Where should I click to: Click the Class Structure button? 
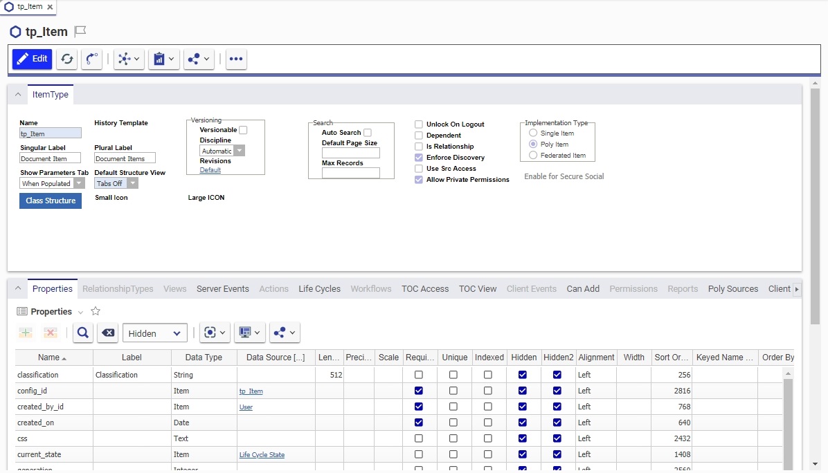point(51,201)
